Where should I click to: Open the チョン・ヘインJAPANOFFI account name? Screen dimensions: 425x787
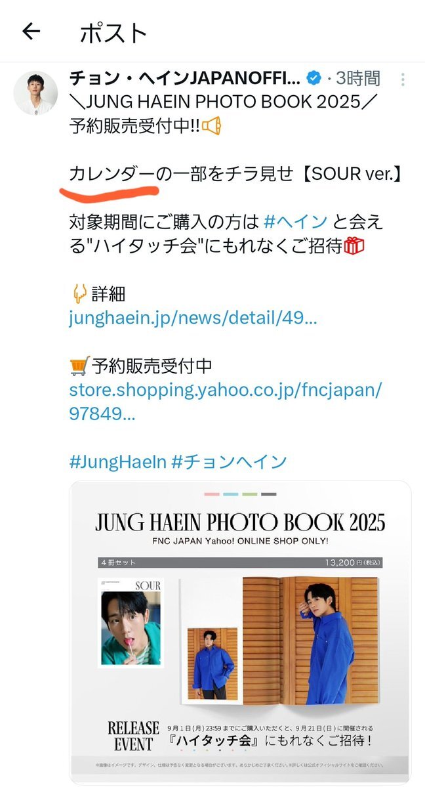click(185, 78)
